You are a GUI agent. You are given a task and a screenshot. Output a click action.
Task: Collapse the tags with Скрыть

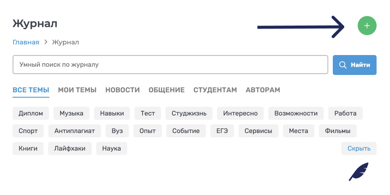point(359,149)
